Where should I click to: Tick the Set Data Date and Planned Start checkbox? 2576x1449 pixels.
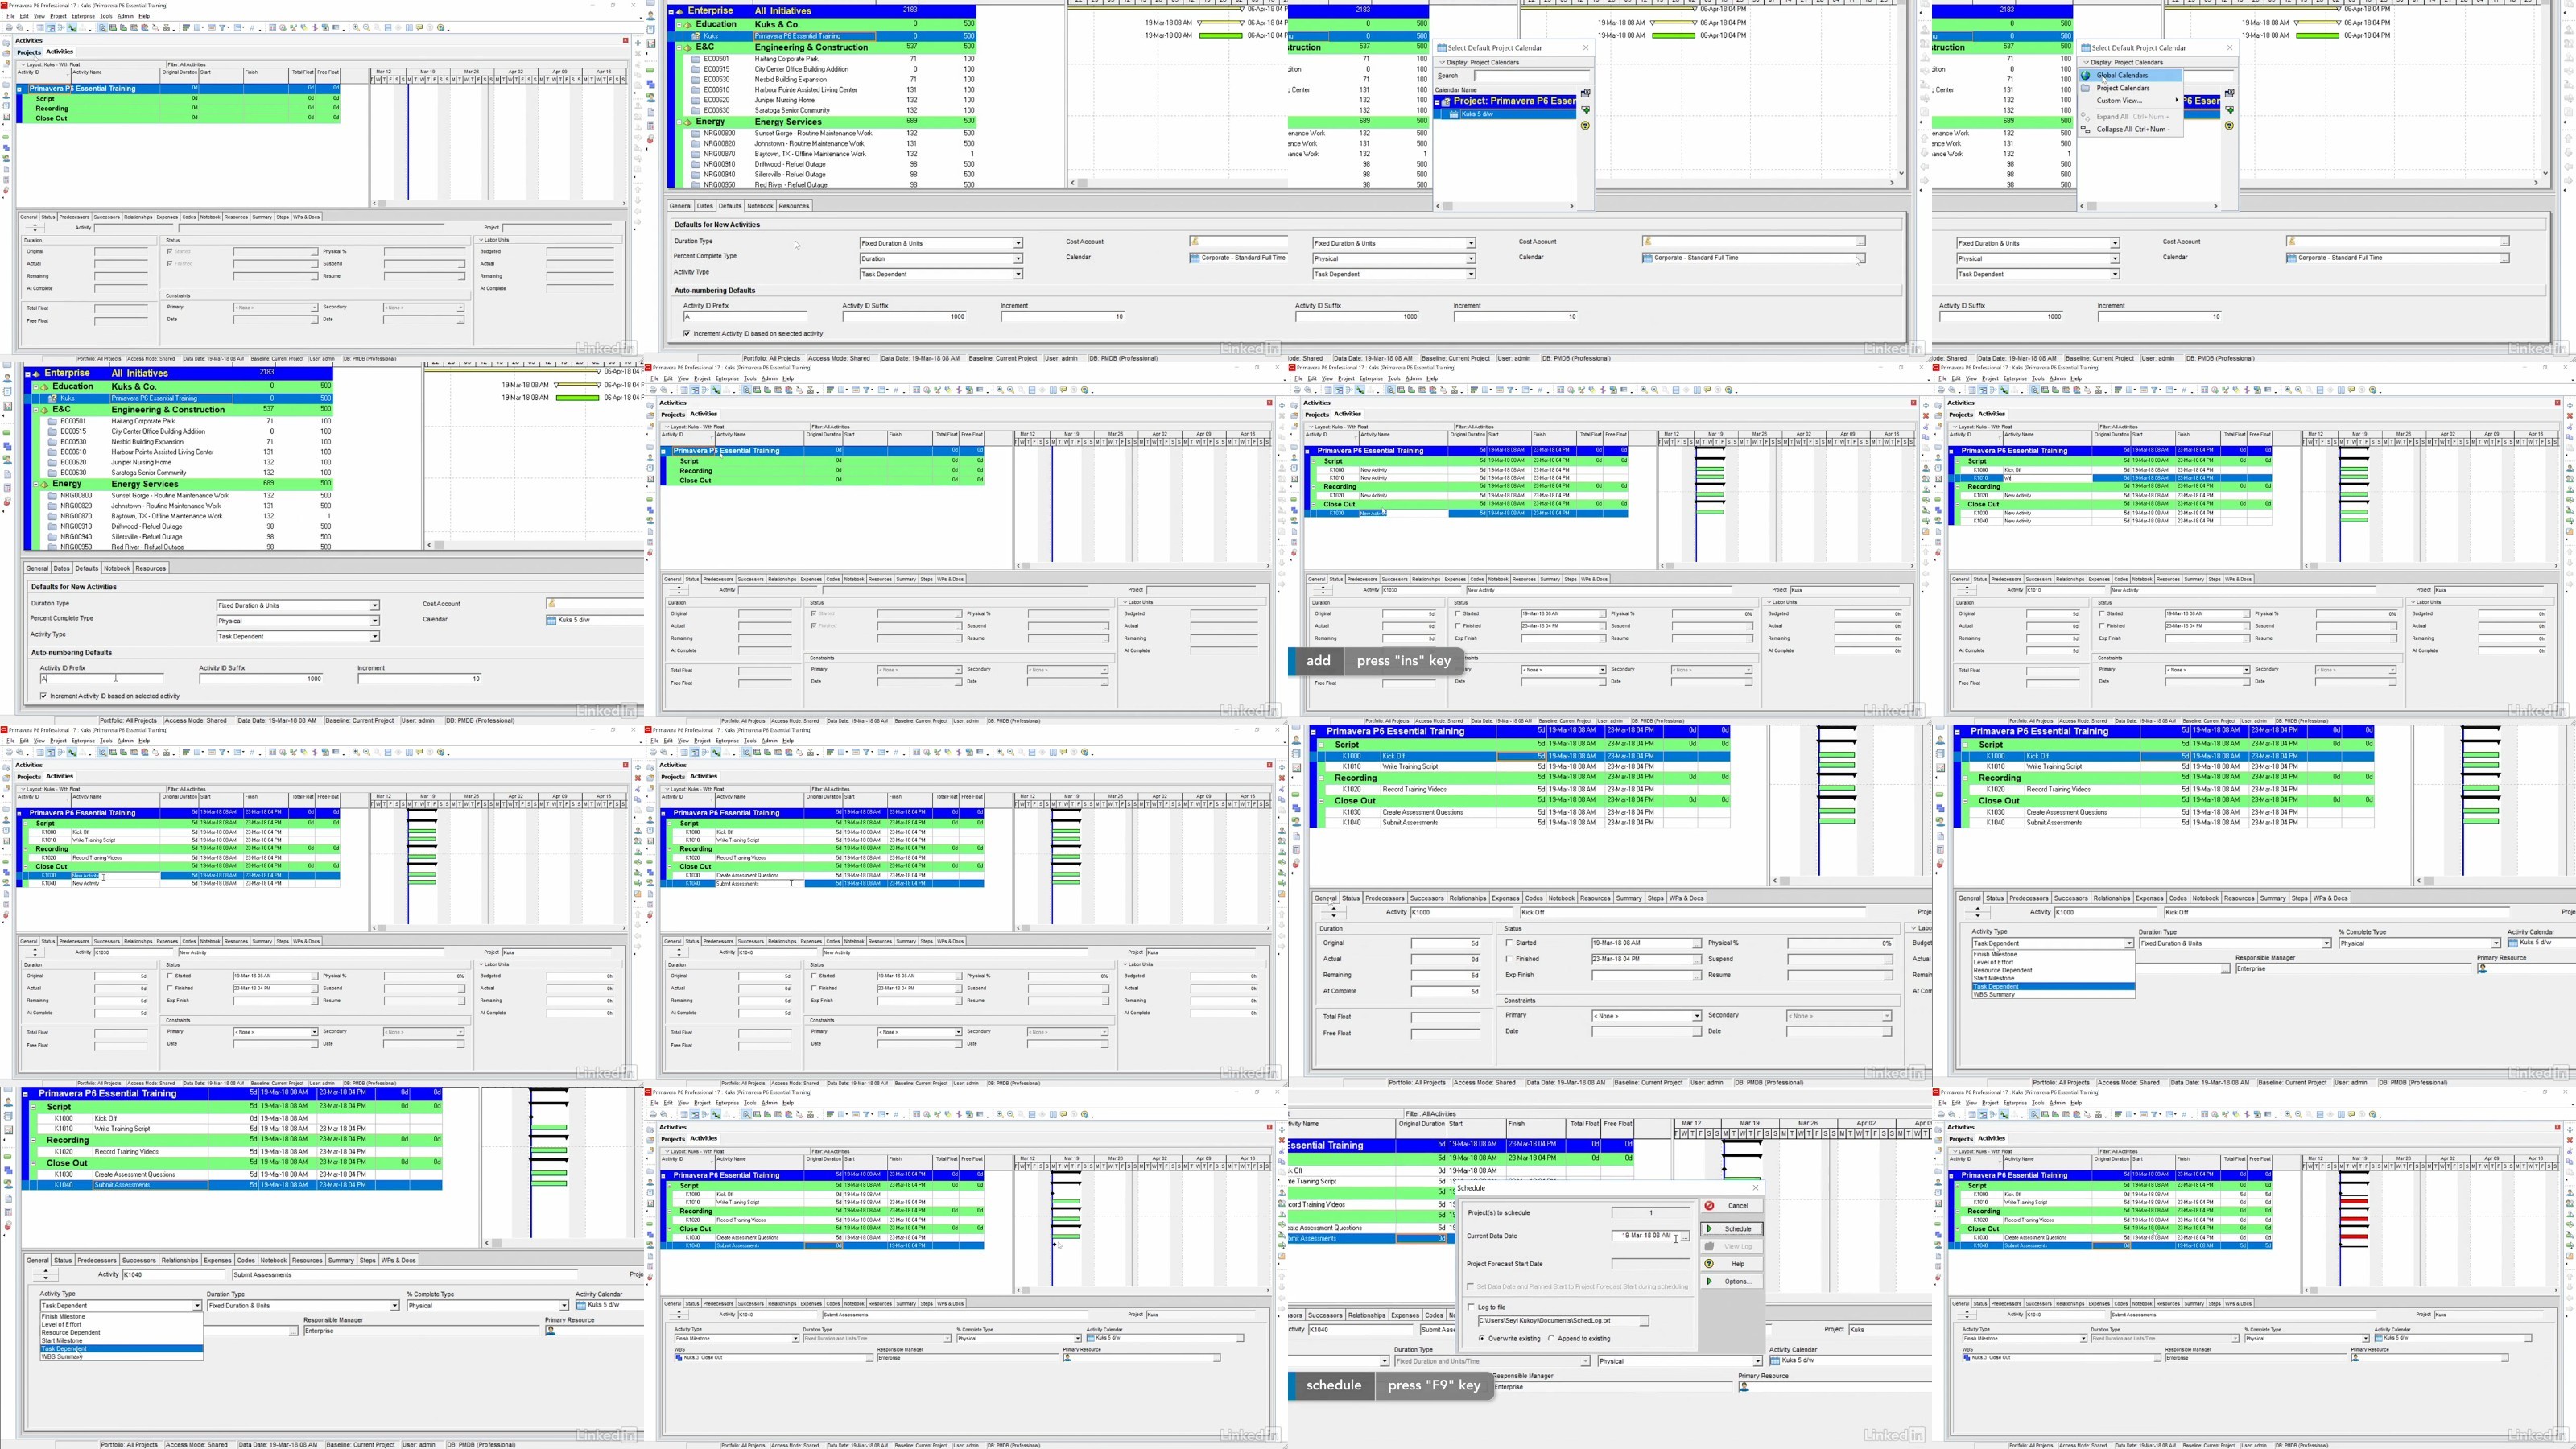(1470, 1286)
